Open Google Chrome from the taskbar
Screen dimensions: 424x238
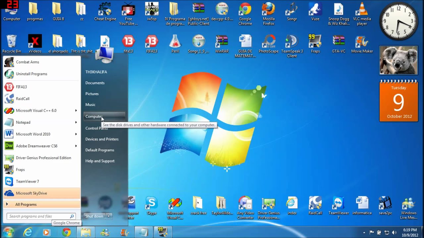pyautogui.click(x=66, y=232)
